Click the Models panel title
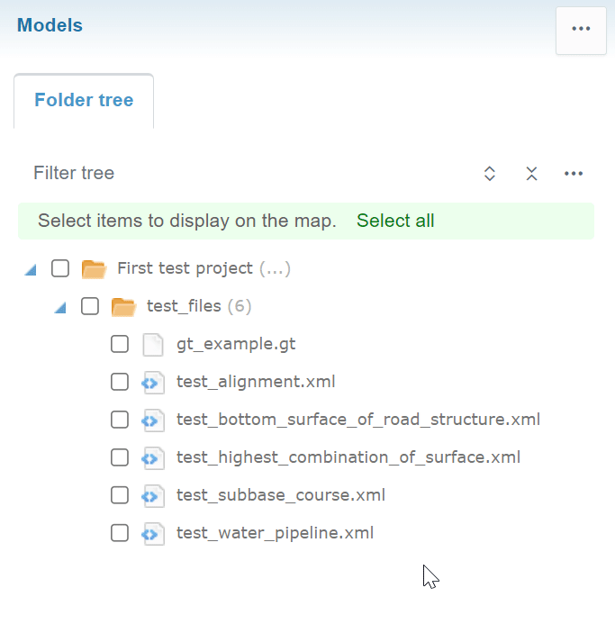Screen dimensions: 615x642 [x=50, y=25]
